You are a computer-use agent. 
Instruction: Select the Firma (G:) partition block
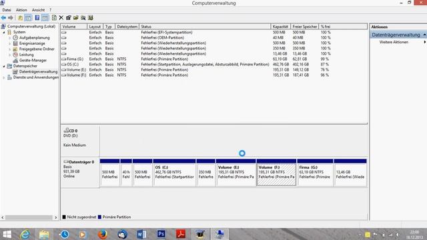(x=315, y=173)
